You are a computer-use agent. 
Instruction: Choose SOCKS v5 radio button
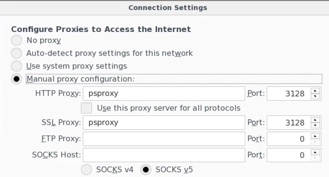pyautogui.click(x=146, y=170)
